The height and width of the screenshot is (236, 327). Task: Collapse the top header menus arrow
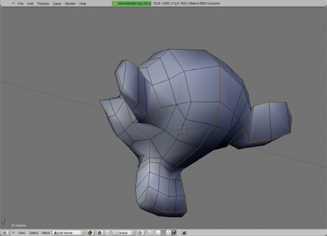[x=13, y=3]
